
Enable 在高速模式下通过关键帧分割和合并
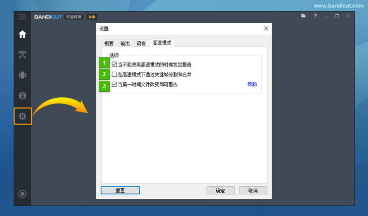(x=114, y=74)
